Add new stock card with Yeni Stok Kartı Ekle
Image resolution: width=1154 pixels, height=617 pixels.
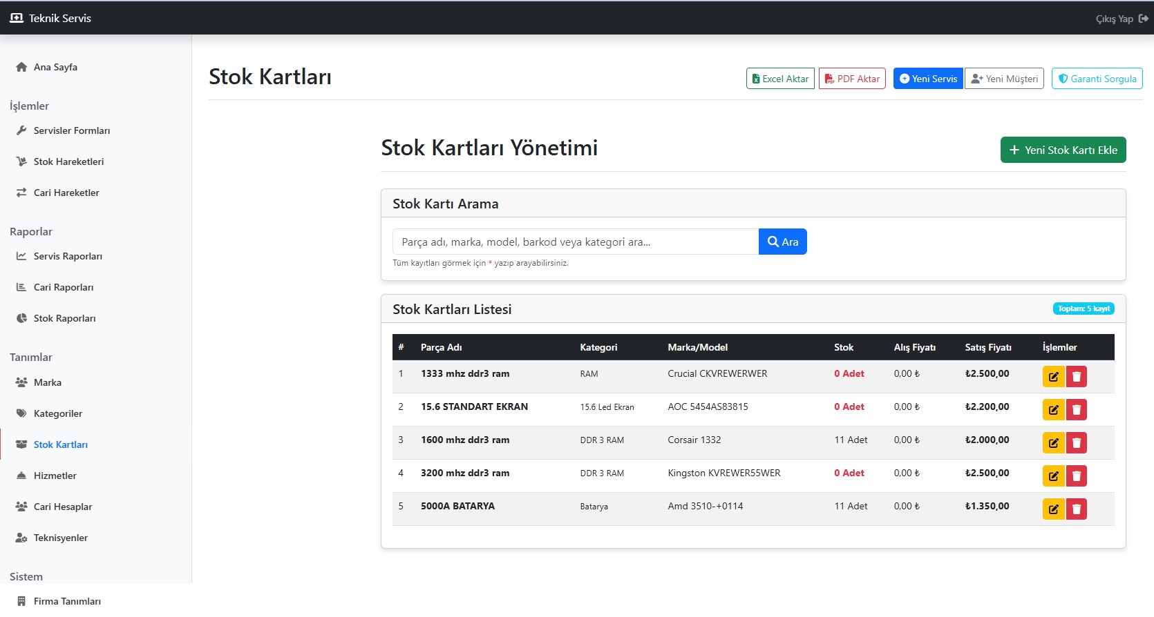point(1063,150)
